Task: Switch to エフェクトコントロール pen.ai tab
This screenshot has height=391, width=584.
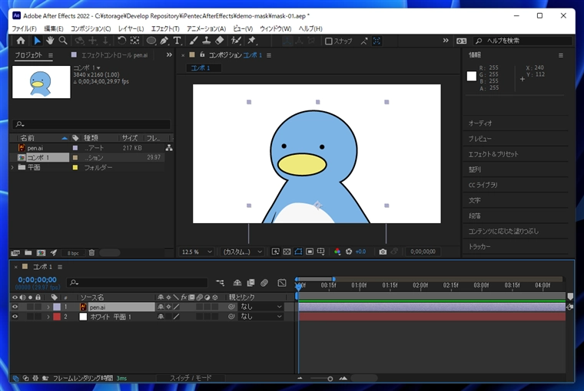Action: 114,55
